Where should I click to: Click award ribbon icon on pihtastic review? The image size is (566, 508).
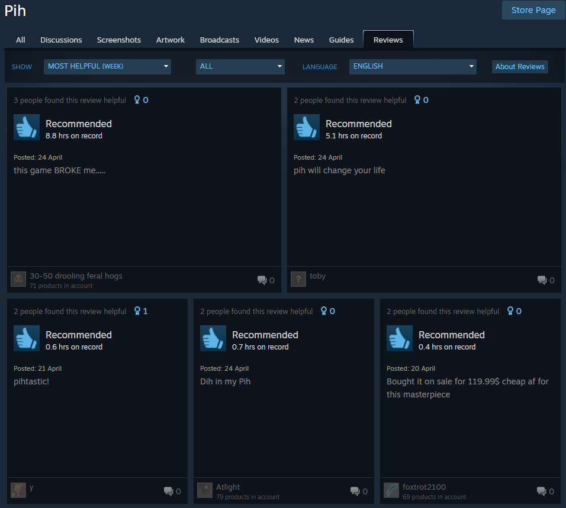point(137,311)
